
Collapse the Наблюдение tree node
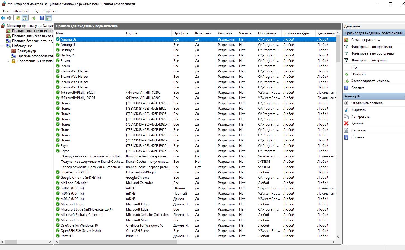3,46
